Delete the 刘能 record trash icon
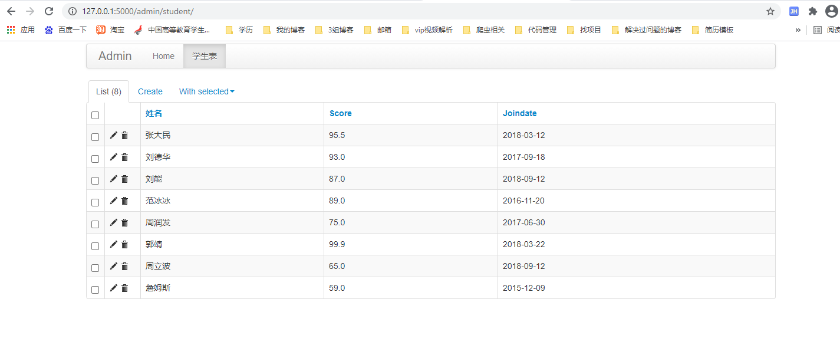The height and width of the screenshot is (358, 840). click(124, 179)
